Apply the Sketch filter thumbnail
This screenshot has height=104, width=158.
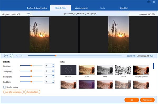123,70
